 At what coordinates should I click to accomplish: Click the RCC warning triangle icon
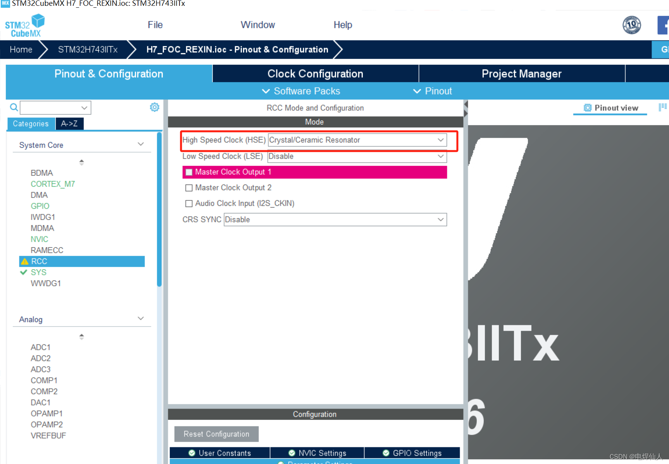click(x=25, y=261)
